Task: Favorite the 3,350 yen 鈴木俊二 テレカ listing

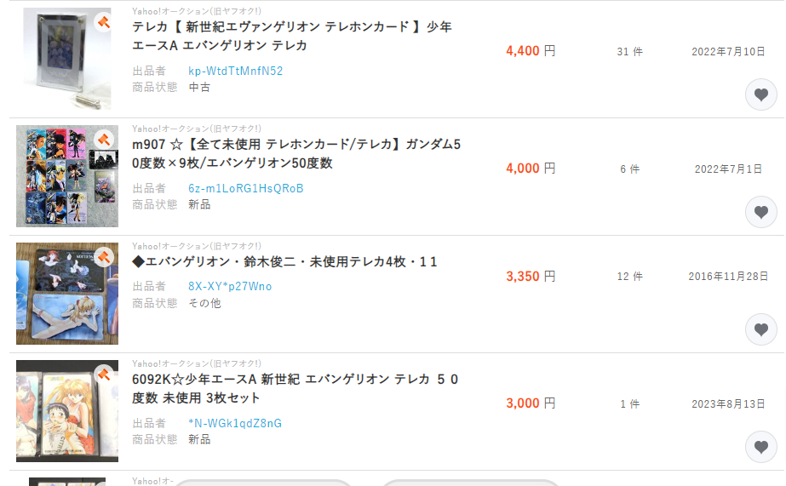Action: pyautogui.click(x=761, y=329)
